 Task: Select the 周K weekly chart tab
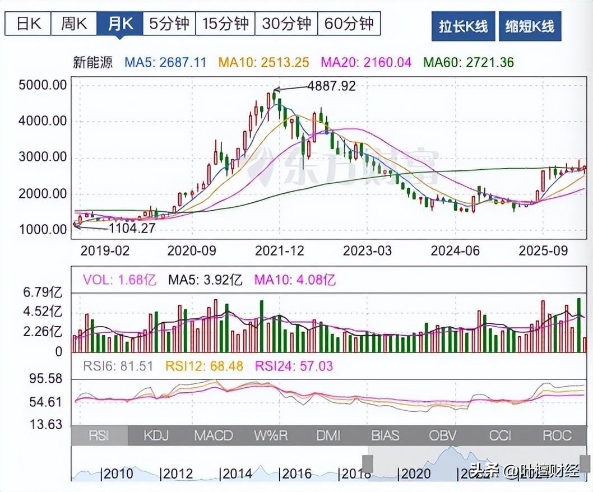pos(73,24)
